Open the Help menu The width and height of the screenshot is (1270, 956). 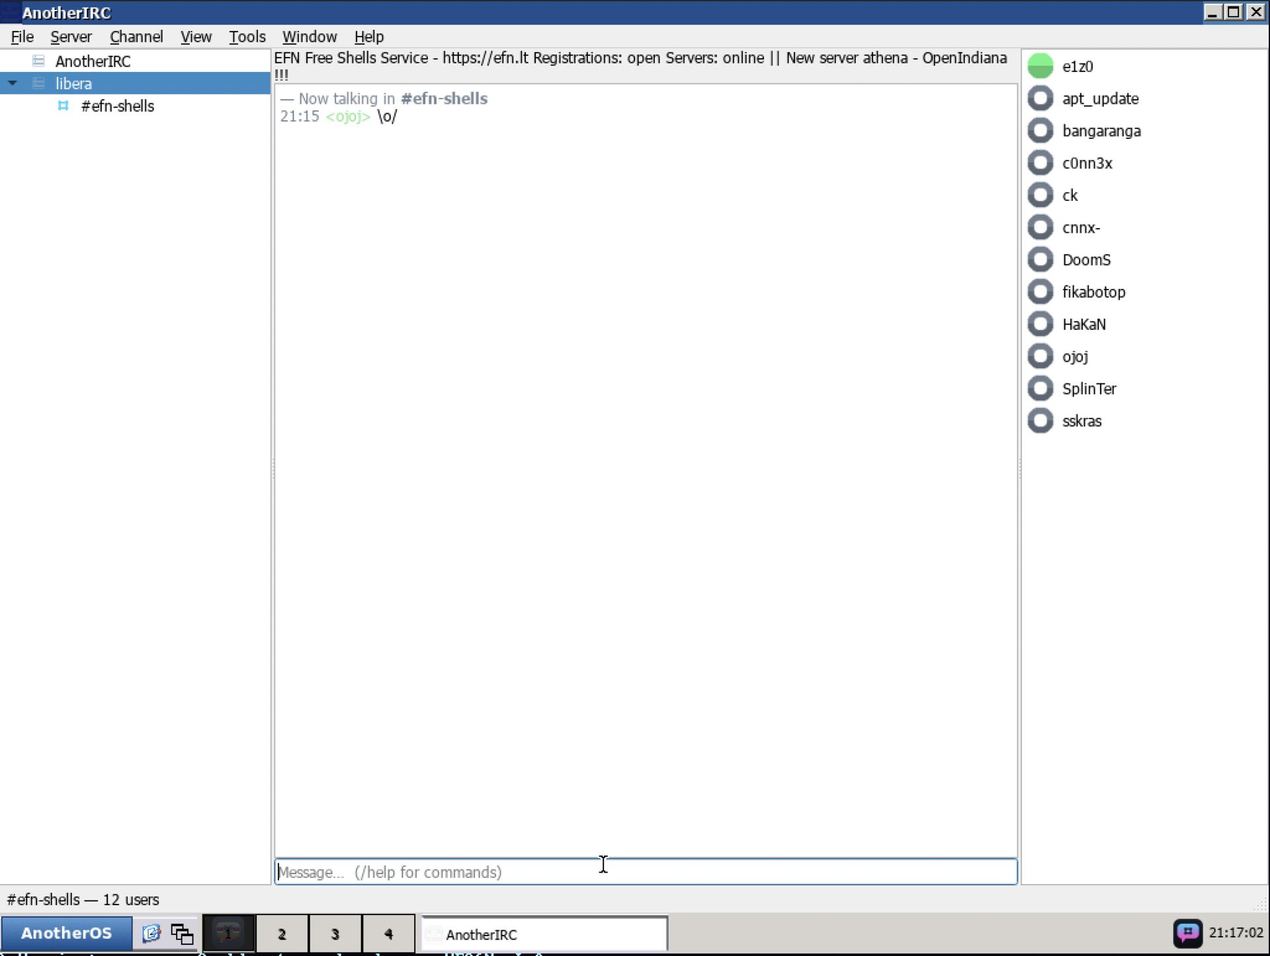(368, 37)
